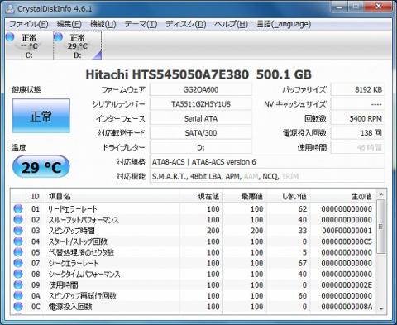Select the スピンアップ再試行回数 row name
This screenshot has width=397, height=325.
[82, 296]
